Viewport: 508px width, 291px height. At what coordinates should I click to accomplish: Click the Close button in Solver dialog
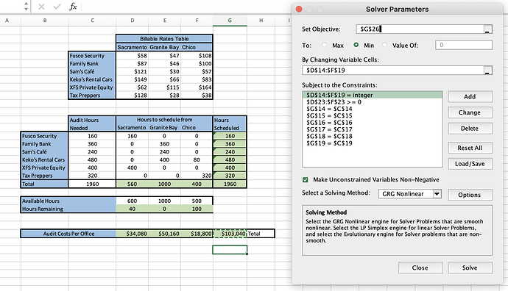click(420, 267)
